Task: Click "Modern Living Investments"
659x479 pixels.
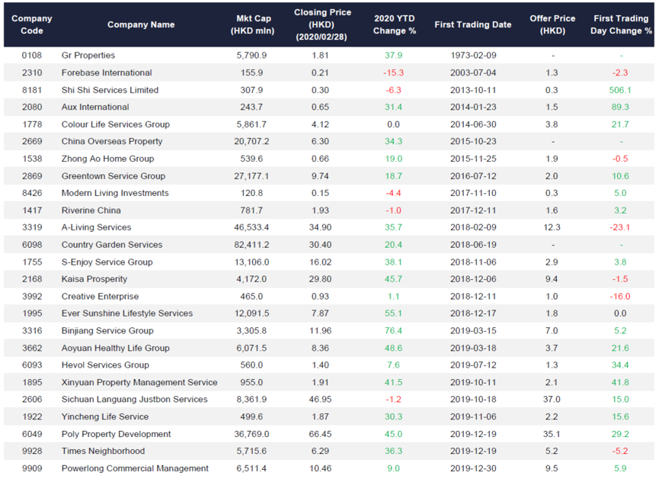Action: coord(115,193)
